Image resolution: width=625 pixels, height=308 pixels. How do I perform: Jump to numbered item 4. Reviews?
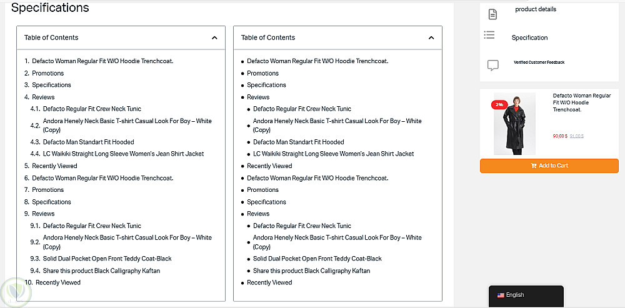(43, 97)
